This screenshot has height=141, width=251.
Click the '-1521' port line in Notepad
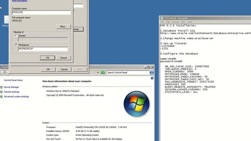pyautogui.click(x=164, y=49)
